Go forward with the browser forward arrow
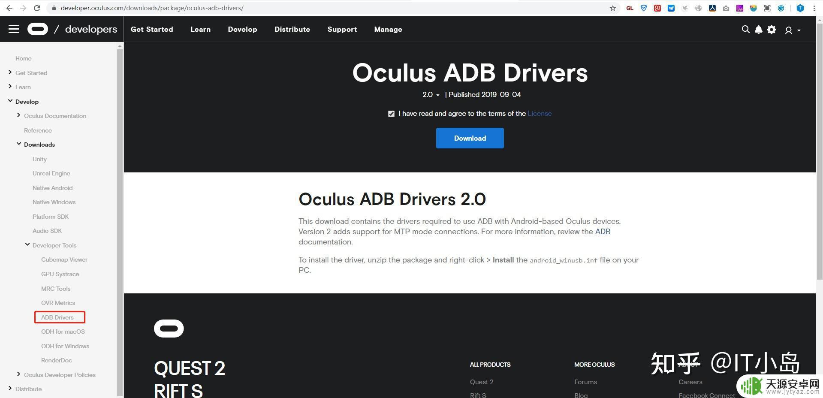823x398 pixels. point(23,8)
